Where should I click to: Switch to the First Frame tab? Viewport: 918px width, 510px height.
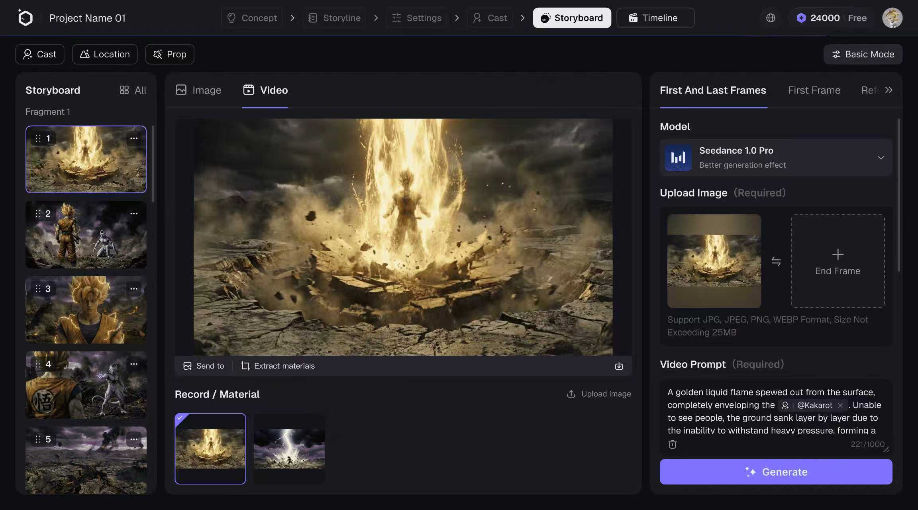[x=814, y=90]
